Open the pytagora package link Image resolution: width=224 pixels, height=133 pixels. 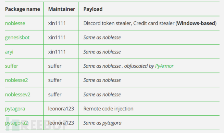15,109
